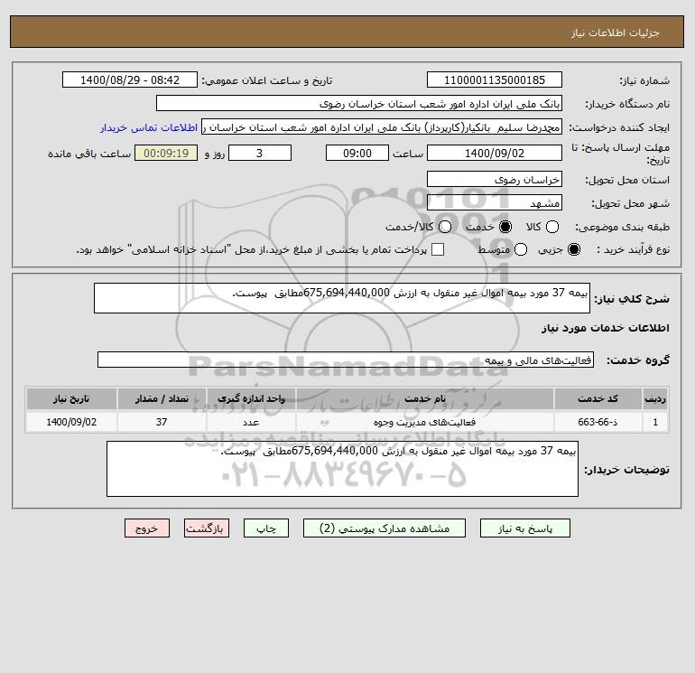
Task: Click the ردیف column header
Action: pyautogui.click(x=655, y=398)
